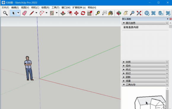Click the Search magnifier icon in toolbar
Viewport: 172px width, 109px height.
5,13
